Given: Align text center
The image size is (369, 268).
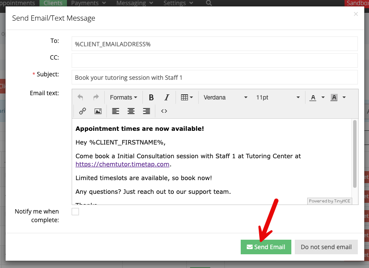Looking at the screenshot, I should coord(131,111).
